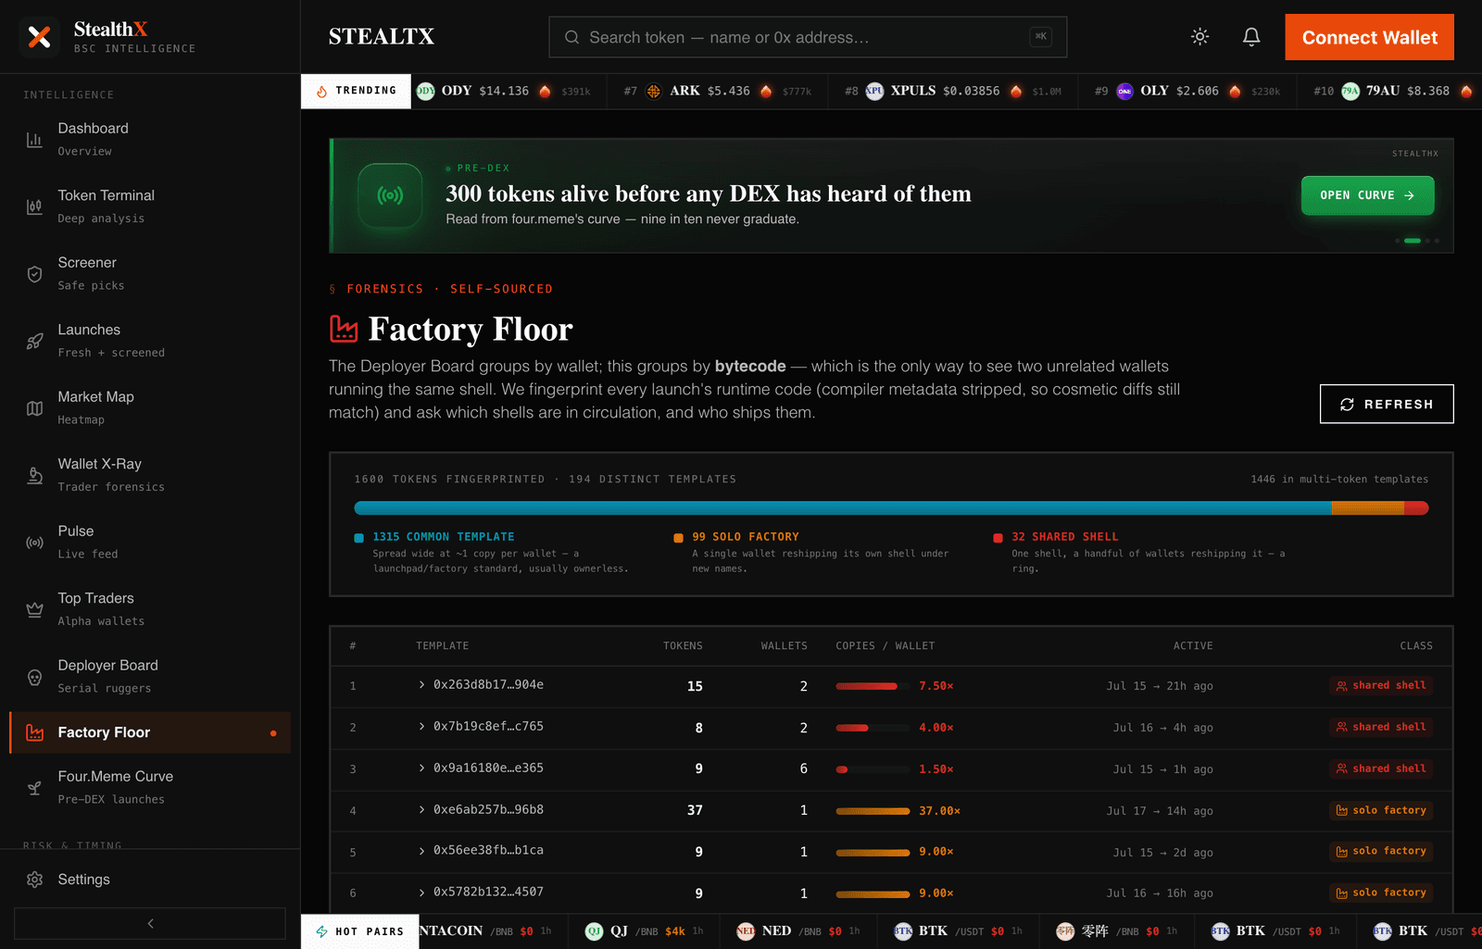
Task: Collapse the sidebar with chevron button
Action: point(150,923)
